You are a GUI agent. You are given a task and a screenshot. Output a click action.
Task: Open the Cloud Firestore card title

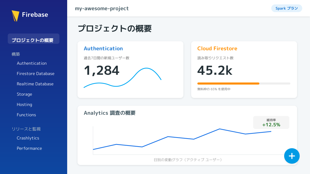[x=217, y=48]
